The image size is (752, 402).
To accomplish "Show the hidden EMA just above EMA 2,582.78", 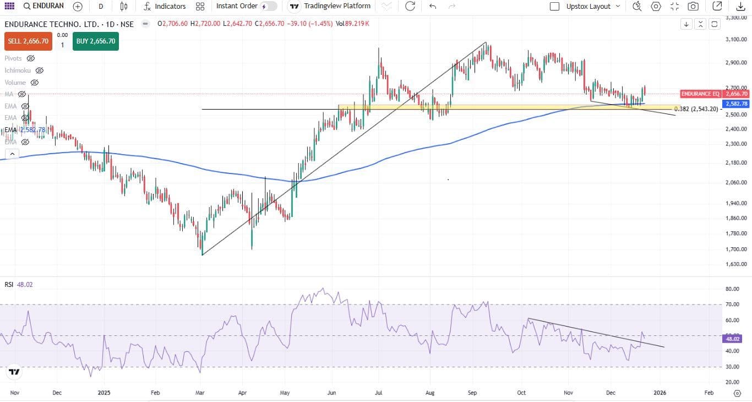I will pyautogui.click(x=25, y=118).
